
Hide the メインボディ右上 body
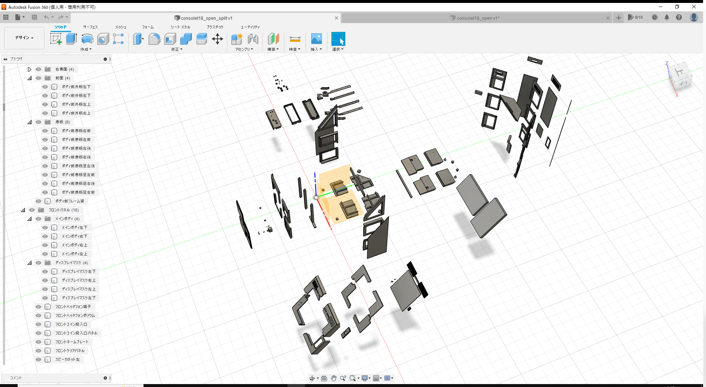click(x=45, y=245)
